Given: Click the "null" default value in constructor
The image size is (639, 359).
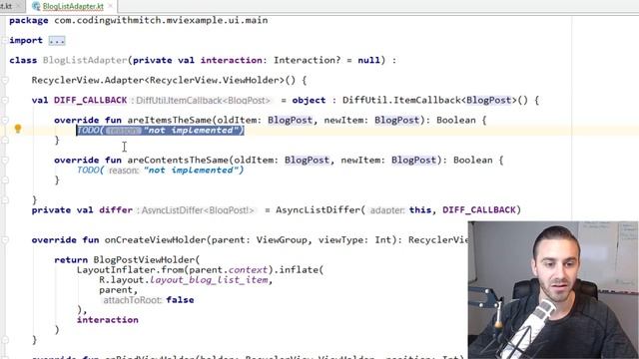Looking at the screenshot, I should (368, 60).
